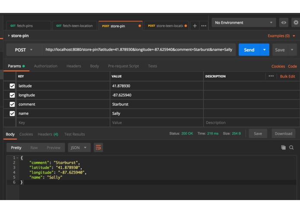
Task: Select the Params tab
Action: (x=16, y=66)
